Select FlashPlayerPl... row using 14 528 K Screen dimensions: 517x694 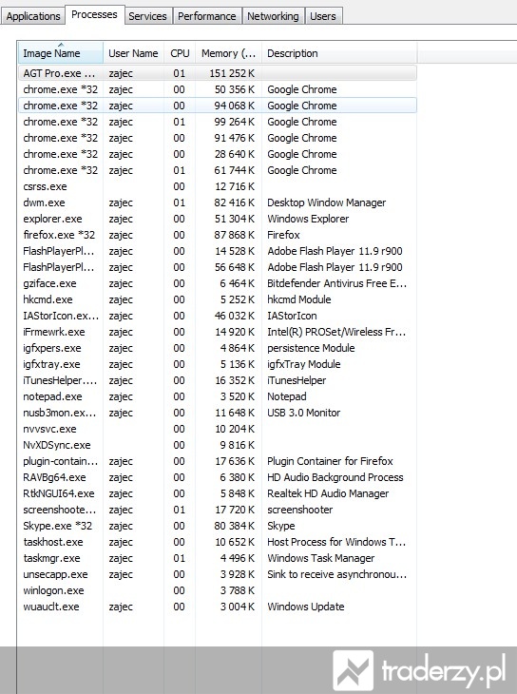point(218,251)
